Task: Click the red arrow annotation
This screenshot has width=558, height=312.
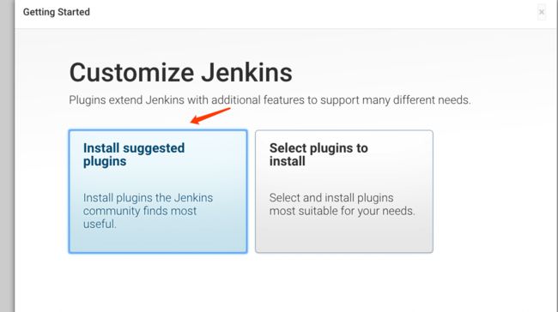Action: [x=210, y=116]
